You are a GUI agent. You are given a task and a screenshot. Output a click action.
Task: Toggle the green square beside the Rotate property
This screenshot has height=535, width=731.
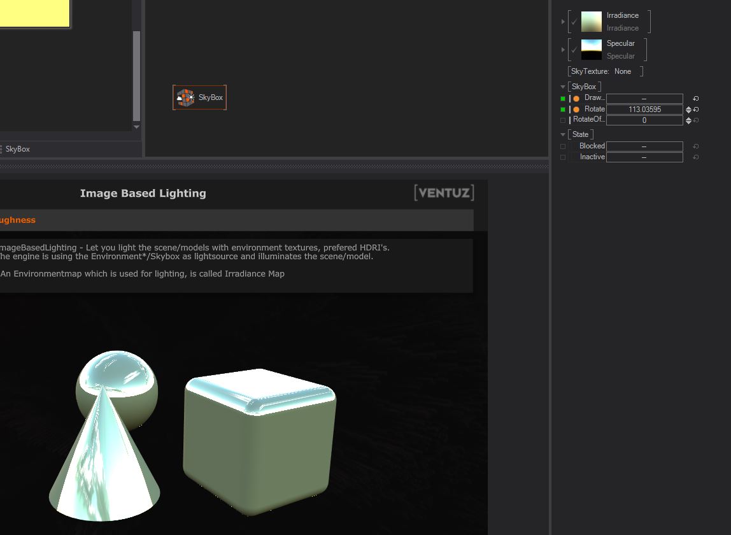(x=563, y=110)
